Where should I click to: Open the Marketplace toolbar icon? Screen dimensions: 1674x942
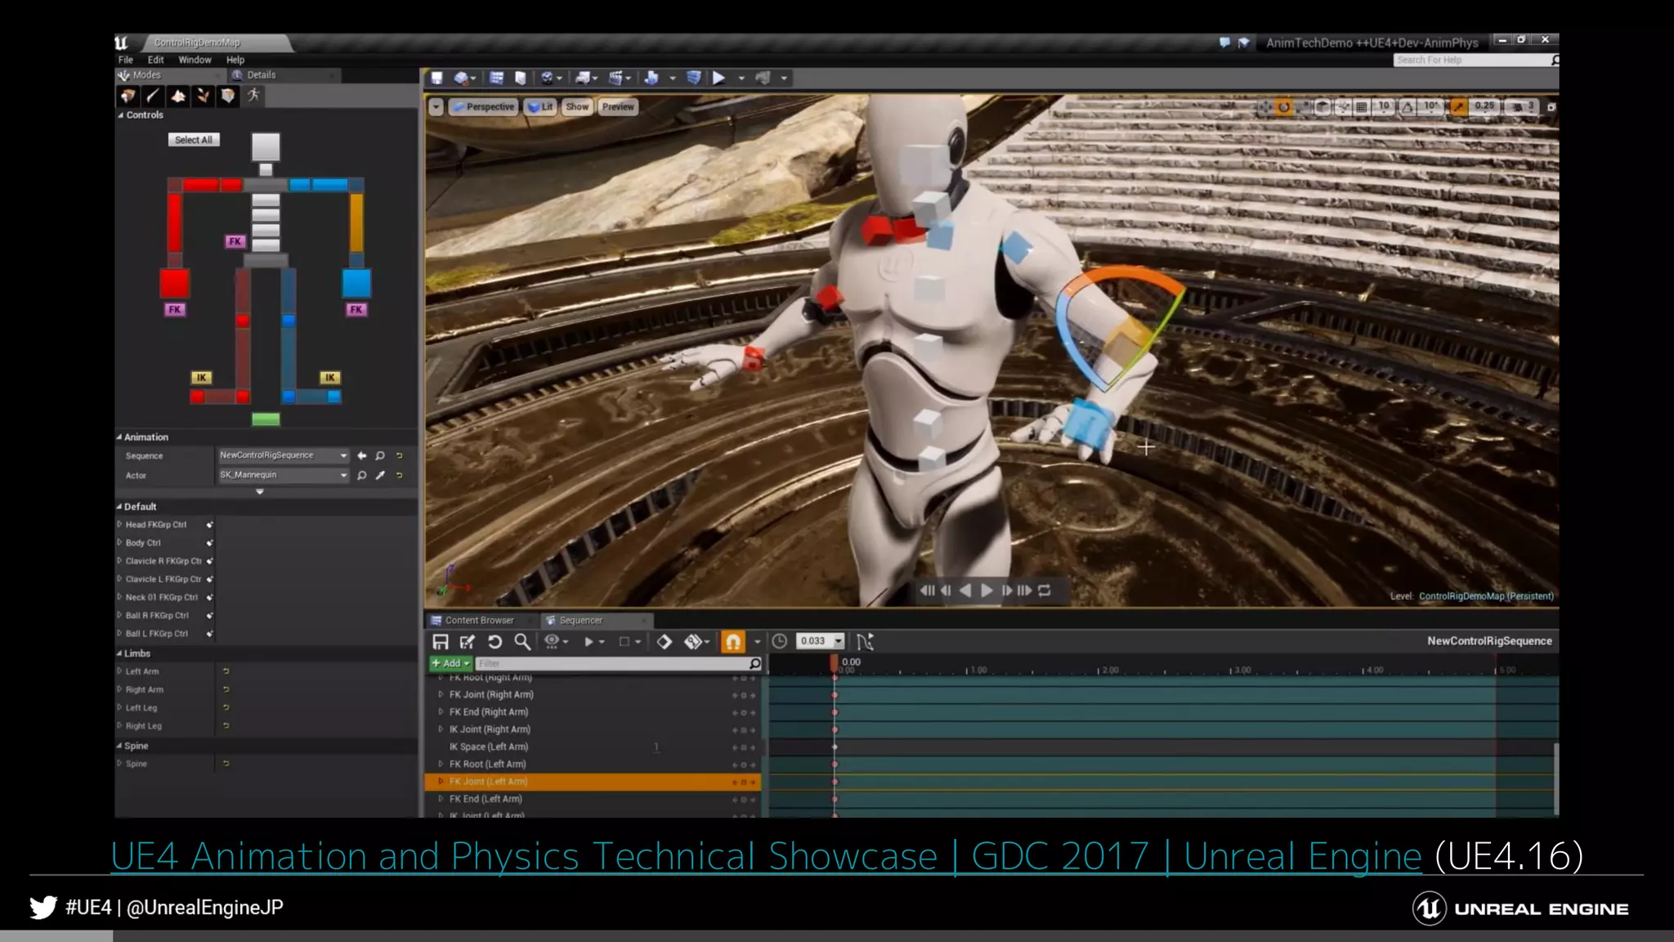click(521, 78)
